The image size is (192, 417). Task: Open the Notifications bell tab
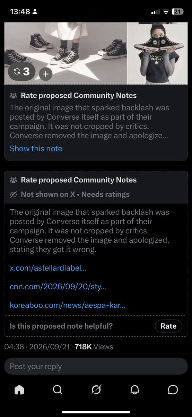[134, 390]
